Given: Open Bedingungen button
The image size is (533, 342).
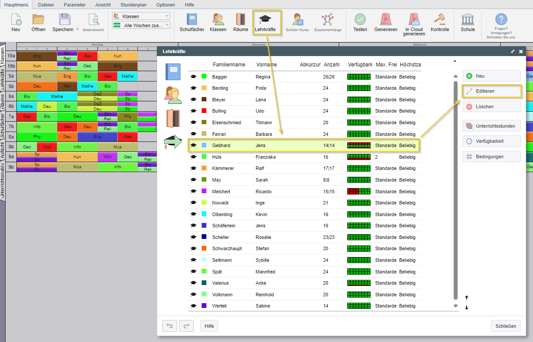Looking at the screenshot, I should pos(492,157).
